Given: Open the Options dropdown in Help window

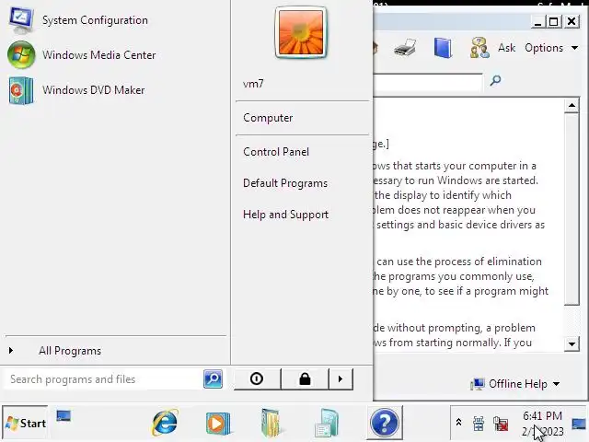Looking at the screenshot, I should tap(551, 48).
